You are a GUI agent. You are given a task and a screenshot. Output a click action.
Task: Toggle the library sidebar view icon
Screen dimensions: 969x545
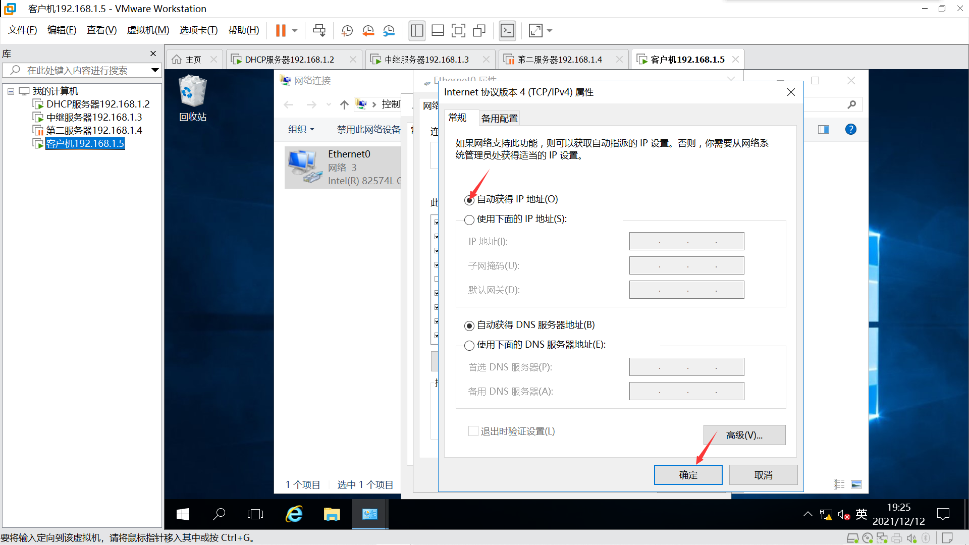tap(417, 31)
